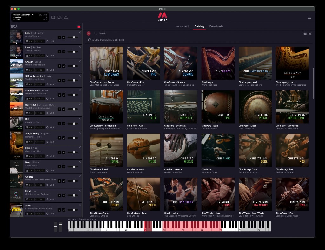
Task: Open audio output dropdown for Short Accent Pianos
Action: pyautogui.click(x=39, y=213)
